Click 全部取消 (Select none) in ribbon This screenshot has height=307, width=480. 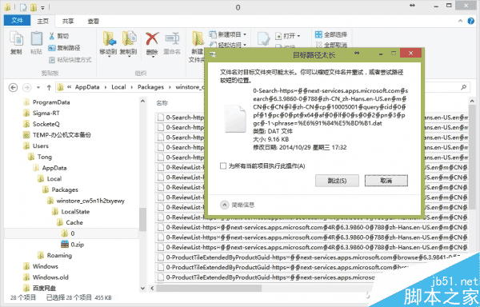[331, 45]
